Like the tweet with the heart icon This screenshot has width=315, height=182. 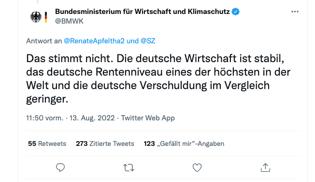coord(197,168)
